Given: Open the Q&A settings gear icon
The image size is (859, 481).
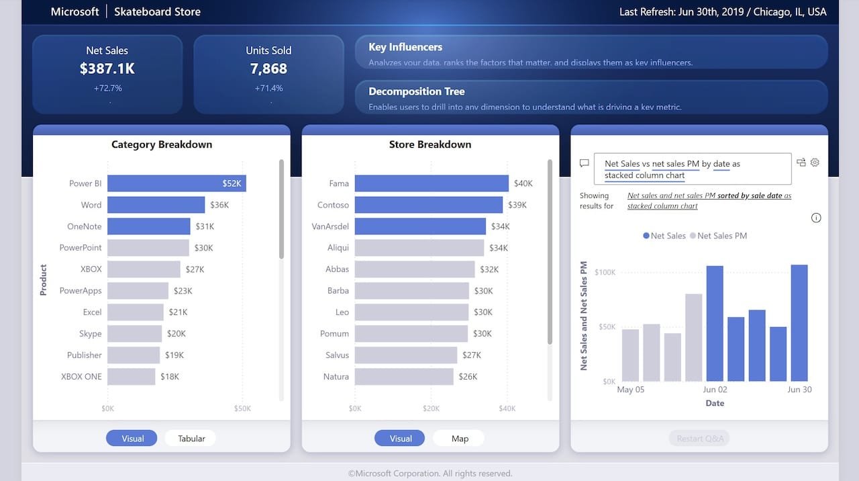Looking at the screenshot, I should 815,162.
